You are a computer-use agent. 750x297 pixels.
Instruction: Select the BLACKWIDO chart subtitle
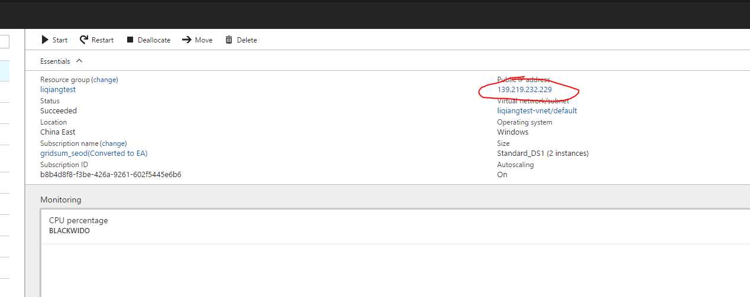point(69,231)
